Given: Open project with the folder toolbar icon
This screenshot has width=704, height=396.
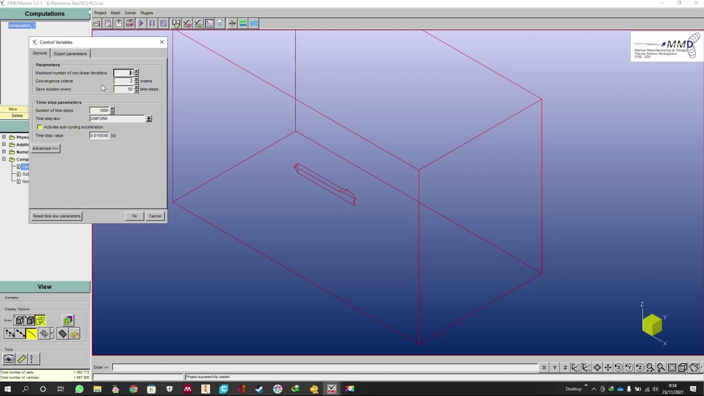Looking at the screenshot, I should coord(96,23).
